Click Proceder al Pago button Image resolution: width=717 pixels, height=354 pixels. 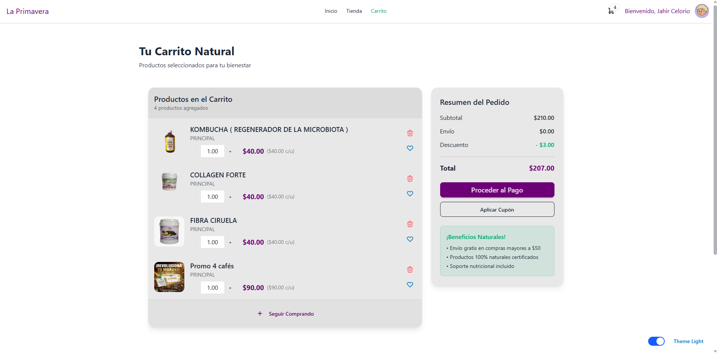497,190
